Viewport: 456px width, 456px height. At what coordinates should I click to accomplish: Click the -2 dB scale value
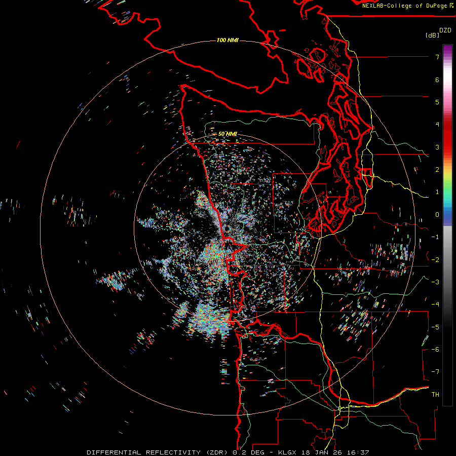[435, 260]
